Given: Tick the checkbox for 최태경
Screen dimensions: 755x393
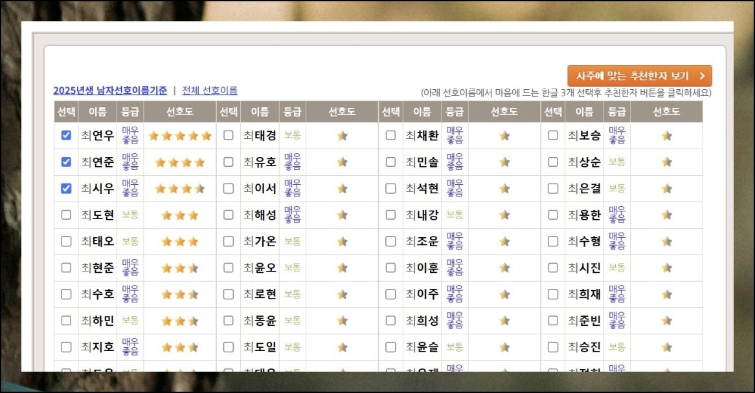Looking at the screenshot, I should pyautogui.click(x=229, y=136).
